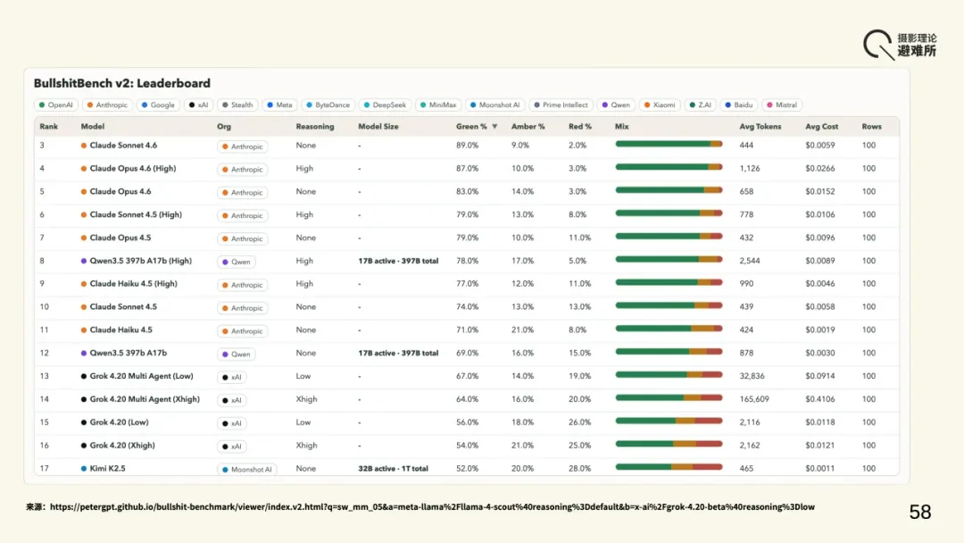Sort table by Rank column header
The width and height of the screenshot is (964, 543).
(x=48, y=127)
